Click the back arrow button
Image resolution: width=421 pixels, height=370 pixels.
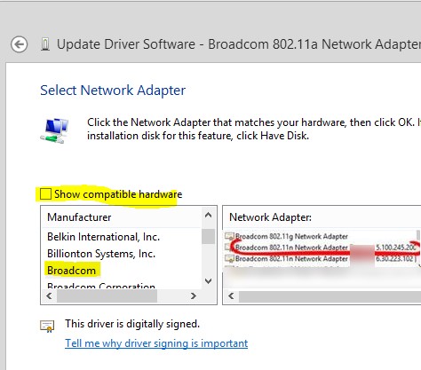pos(20,44)
